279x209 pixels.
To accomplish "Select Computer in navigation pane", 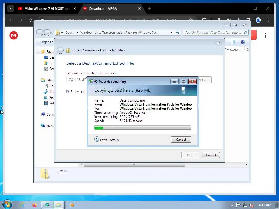I will [47, 115].
